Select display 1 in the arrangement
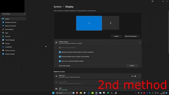 (89, 23)
